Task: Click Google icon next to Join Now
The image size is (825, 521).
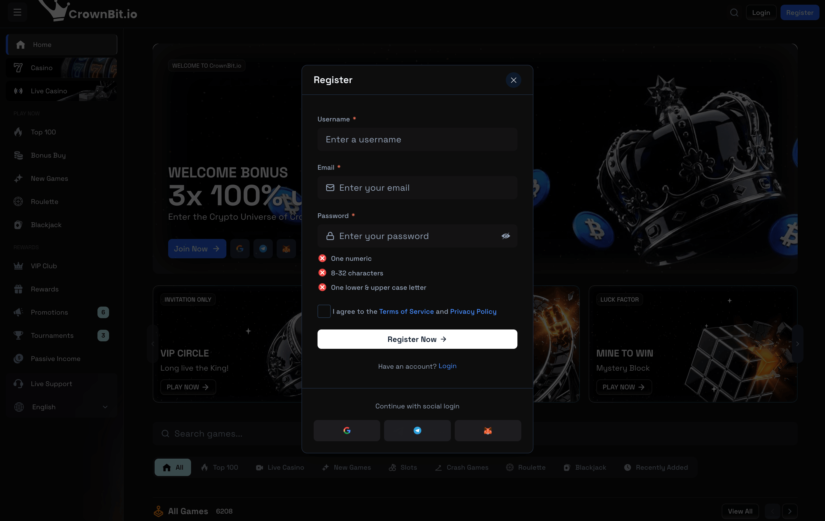Action: click(240, 249)
